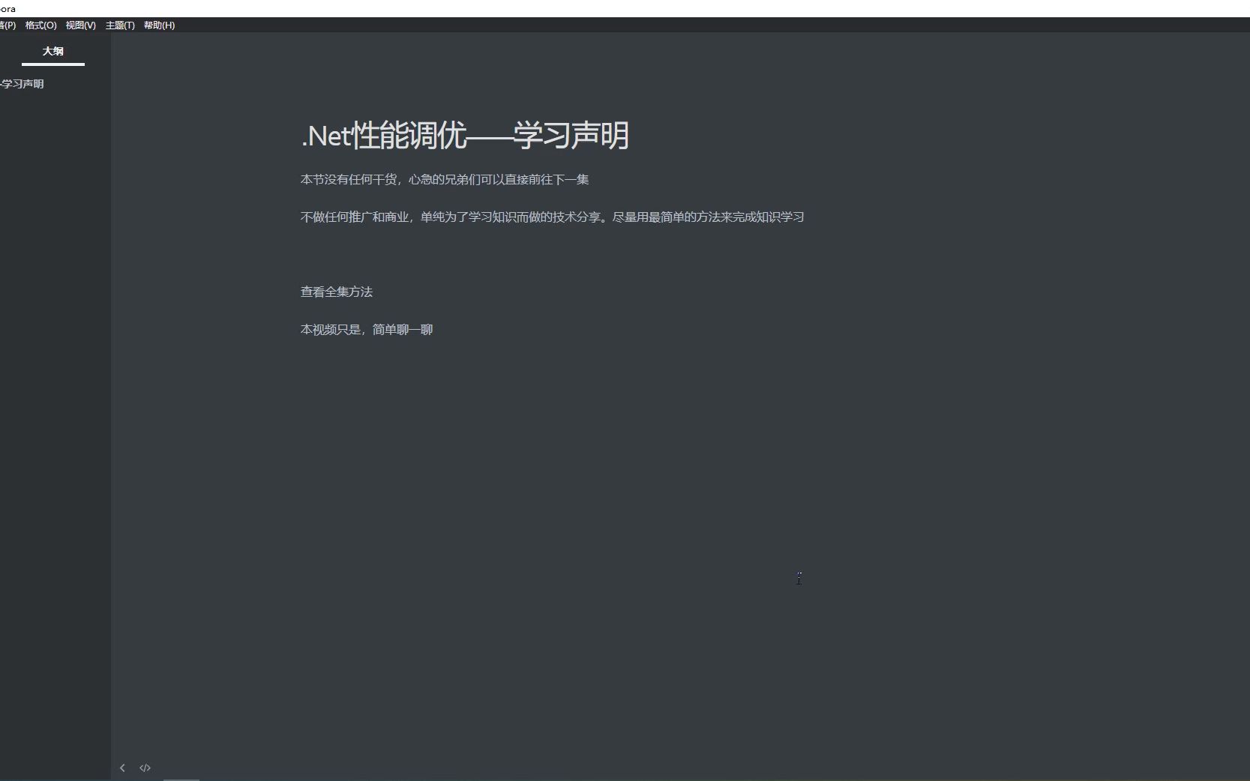Collapse sidebar with the back arrow icon
The image size is (1250, 781).
pos(122,768)
